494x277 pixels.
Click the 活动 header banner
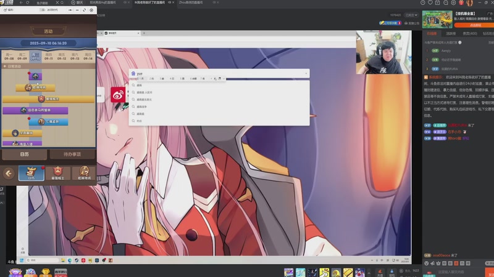pos(48,31)
